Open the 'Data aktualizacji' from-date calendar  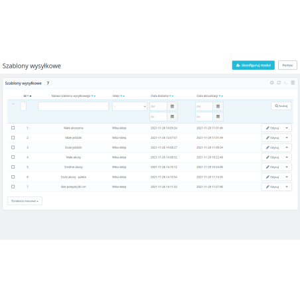click(x=218, y=106)
